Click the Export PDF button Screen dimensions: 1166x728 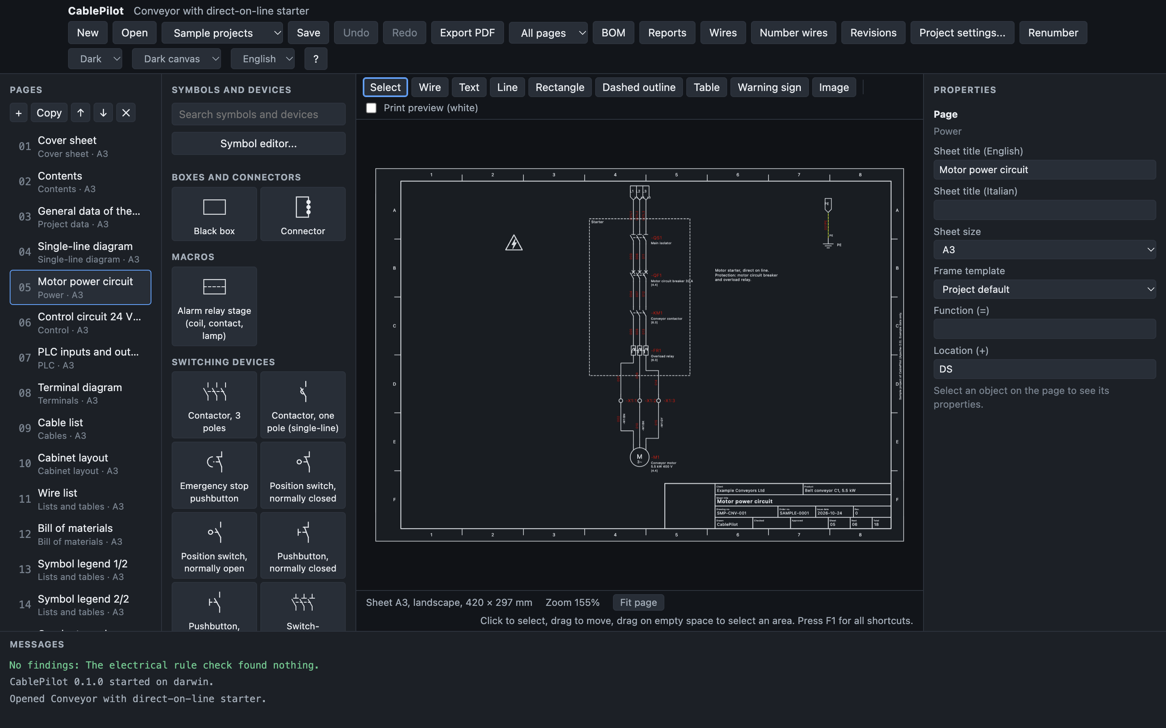click(467, 33)
